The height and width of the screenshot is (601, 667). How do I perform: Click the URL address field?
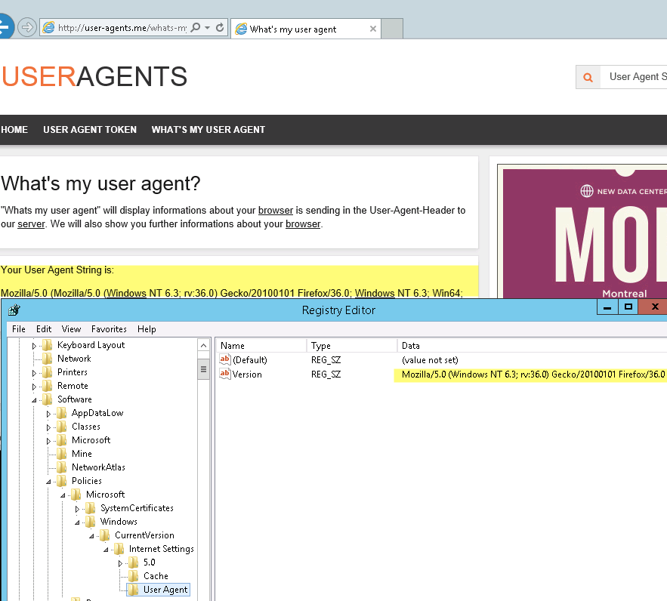122,28
